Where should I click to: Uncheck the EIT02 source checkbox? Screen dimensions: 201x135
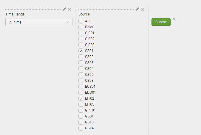pos(81,98)
